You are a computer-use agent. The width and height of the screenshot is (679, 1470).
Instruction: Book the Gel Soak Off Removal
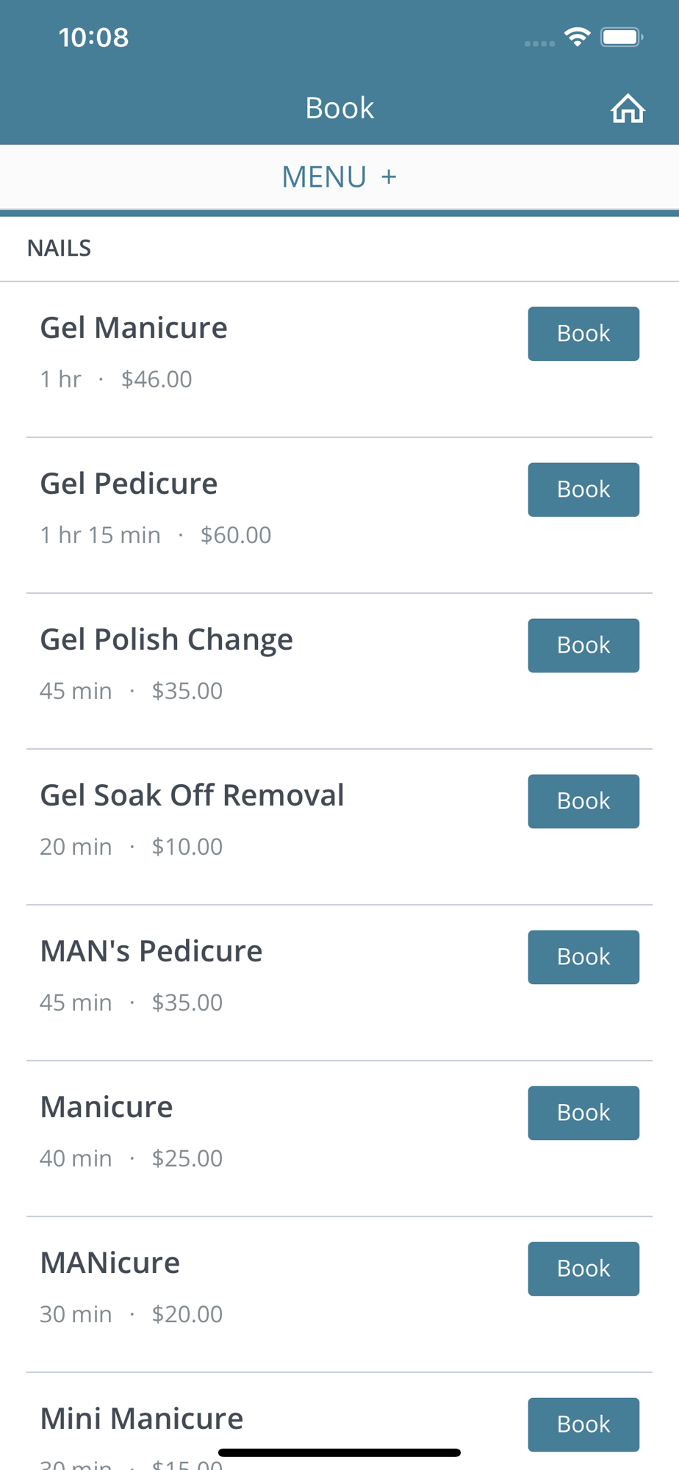583,801
